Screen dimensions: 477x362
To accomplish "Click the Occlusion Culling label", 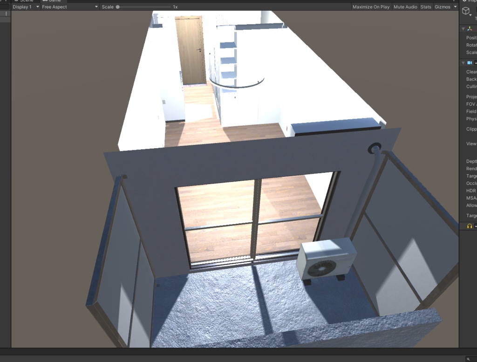I will coord(471,183).
